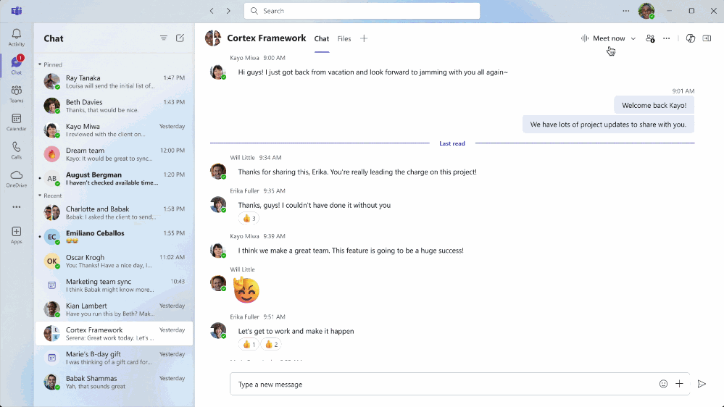Open the chat list filter icon

tap(164, 38)
